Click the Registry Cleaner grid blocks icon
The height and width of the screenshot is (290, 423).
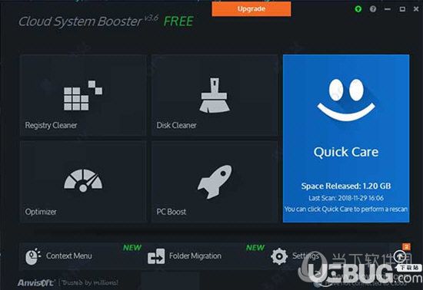(x=83, y=95)
